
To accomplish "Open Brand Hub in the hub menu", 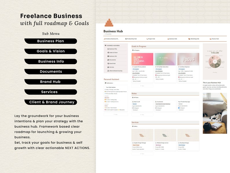I will [x=112, y=64].
